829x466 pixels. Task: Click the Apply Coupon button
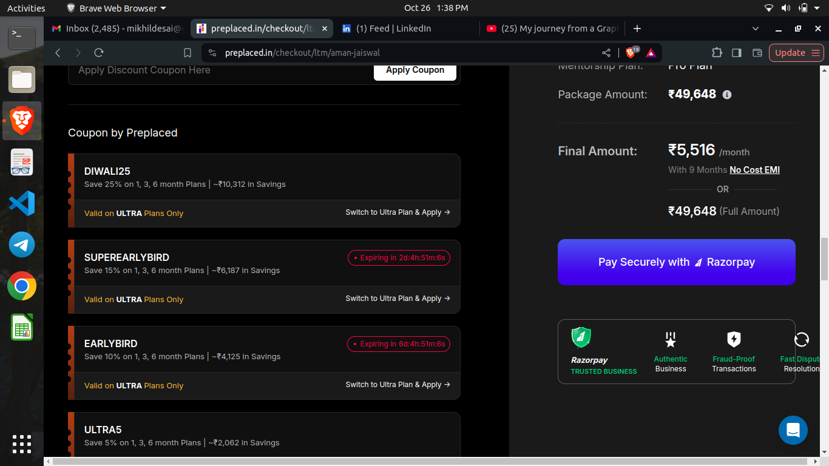point(414,70)
